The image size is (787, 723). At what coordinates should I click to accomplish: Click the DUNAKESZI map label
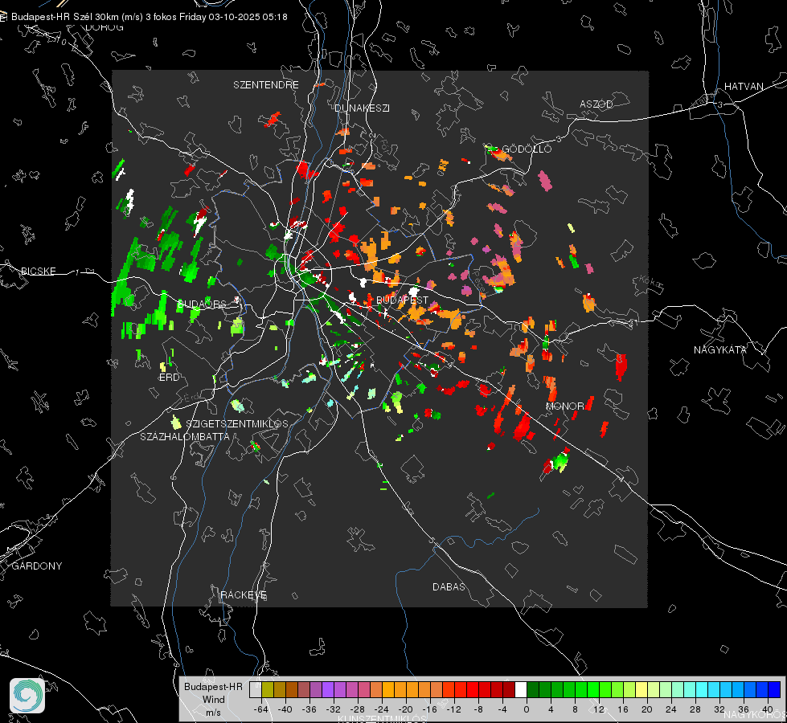(x=362, y=108)
